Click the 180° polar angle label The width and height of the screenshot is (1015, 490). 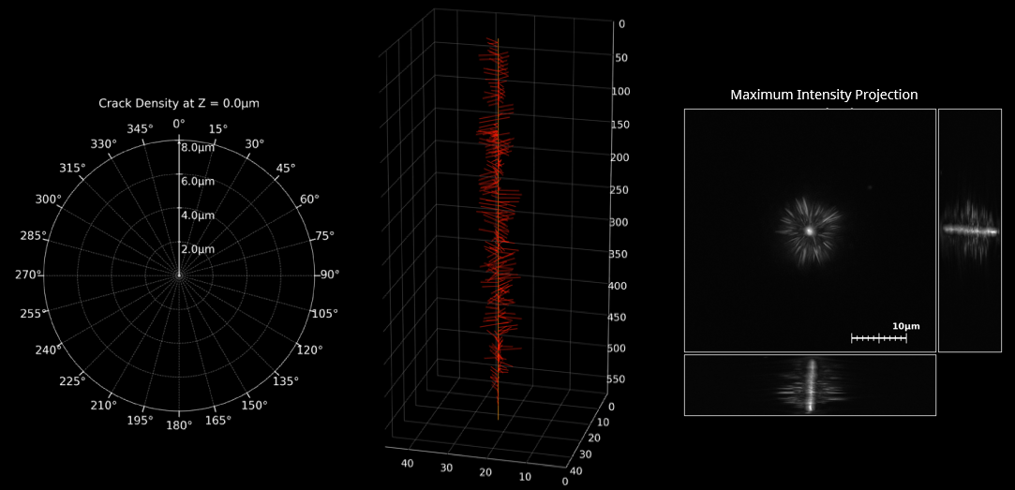click(x=179, y=424)
